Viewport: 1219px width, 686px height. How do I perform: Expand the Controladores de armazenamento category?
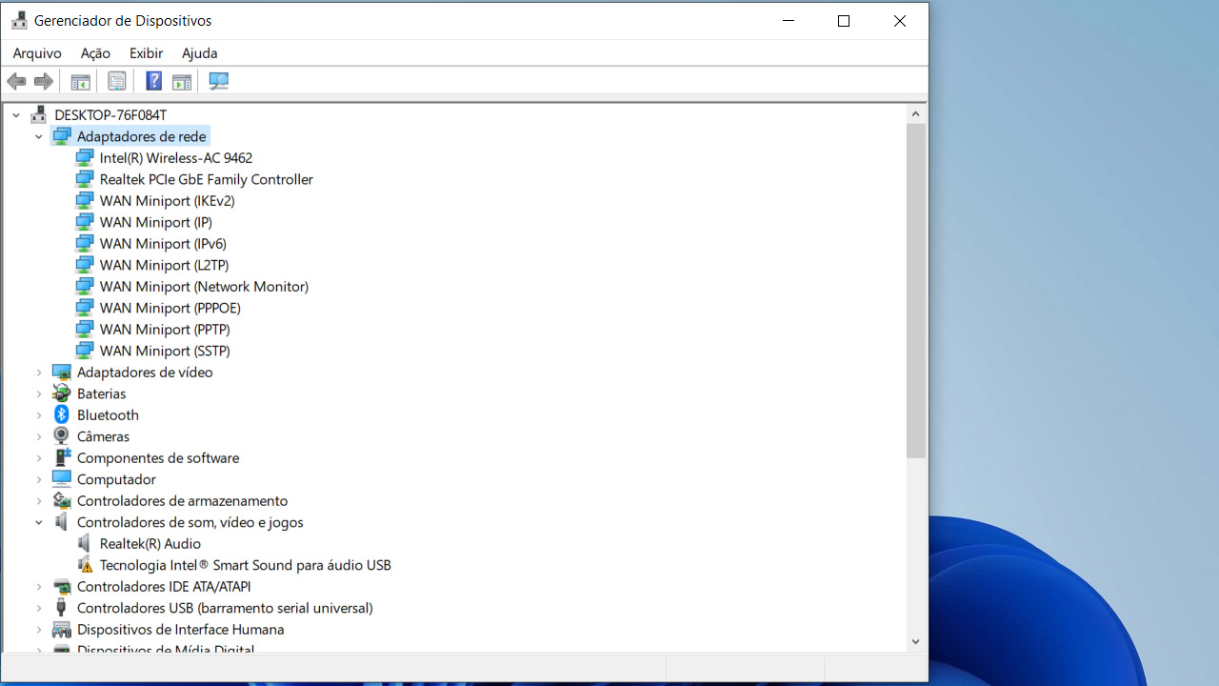point(39,501)
